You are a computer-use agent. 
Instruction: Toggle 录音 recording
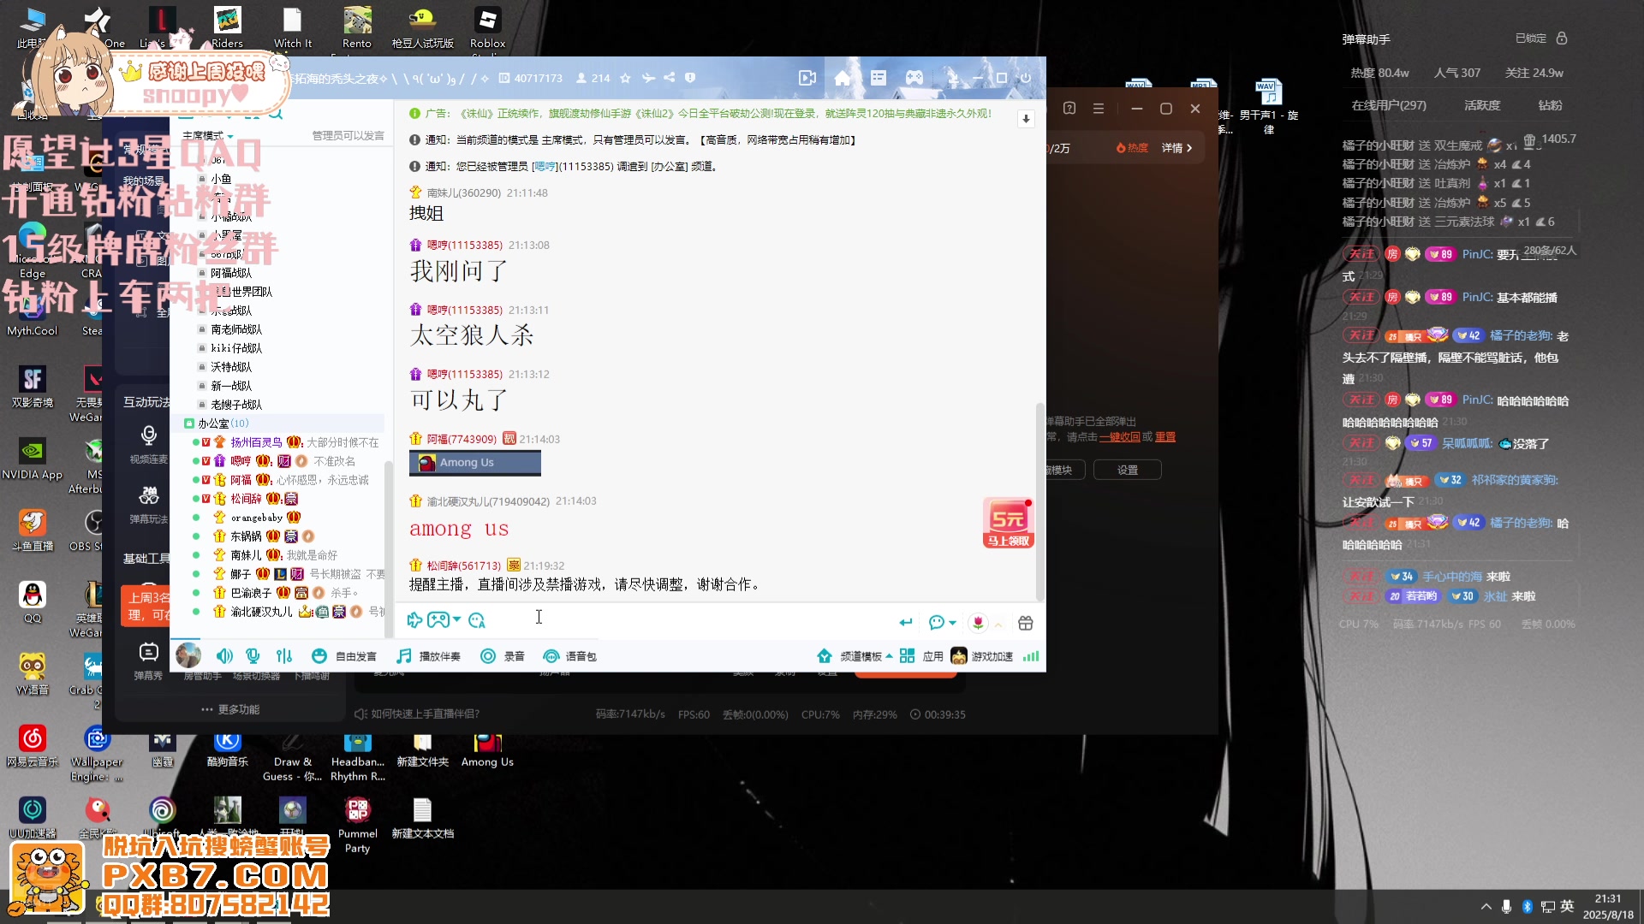pyautogui.click(x=502, y=656)
